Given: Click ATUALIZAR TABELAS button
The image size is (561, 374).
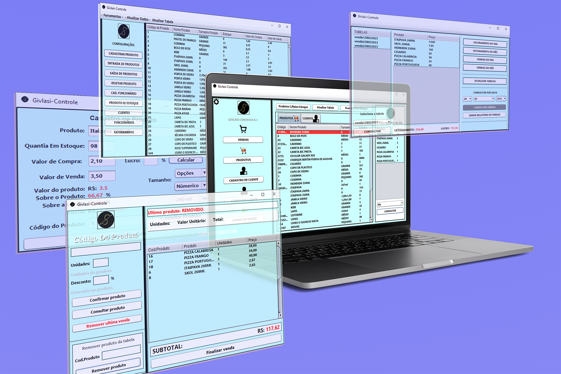Looking at the screenshot, I should pos(485,81).
